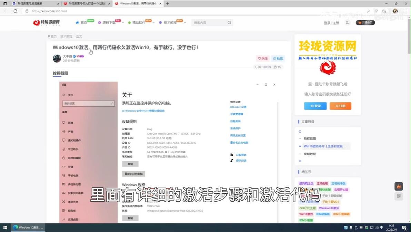
Task: Open Edge settings three-dots menu
Action: tap(405, 11)
